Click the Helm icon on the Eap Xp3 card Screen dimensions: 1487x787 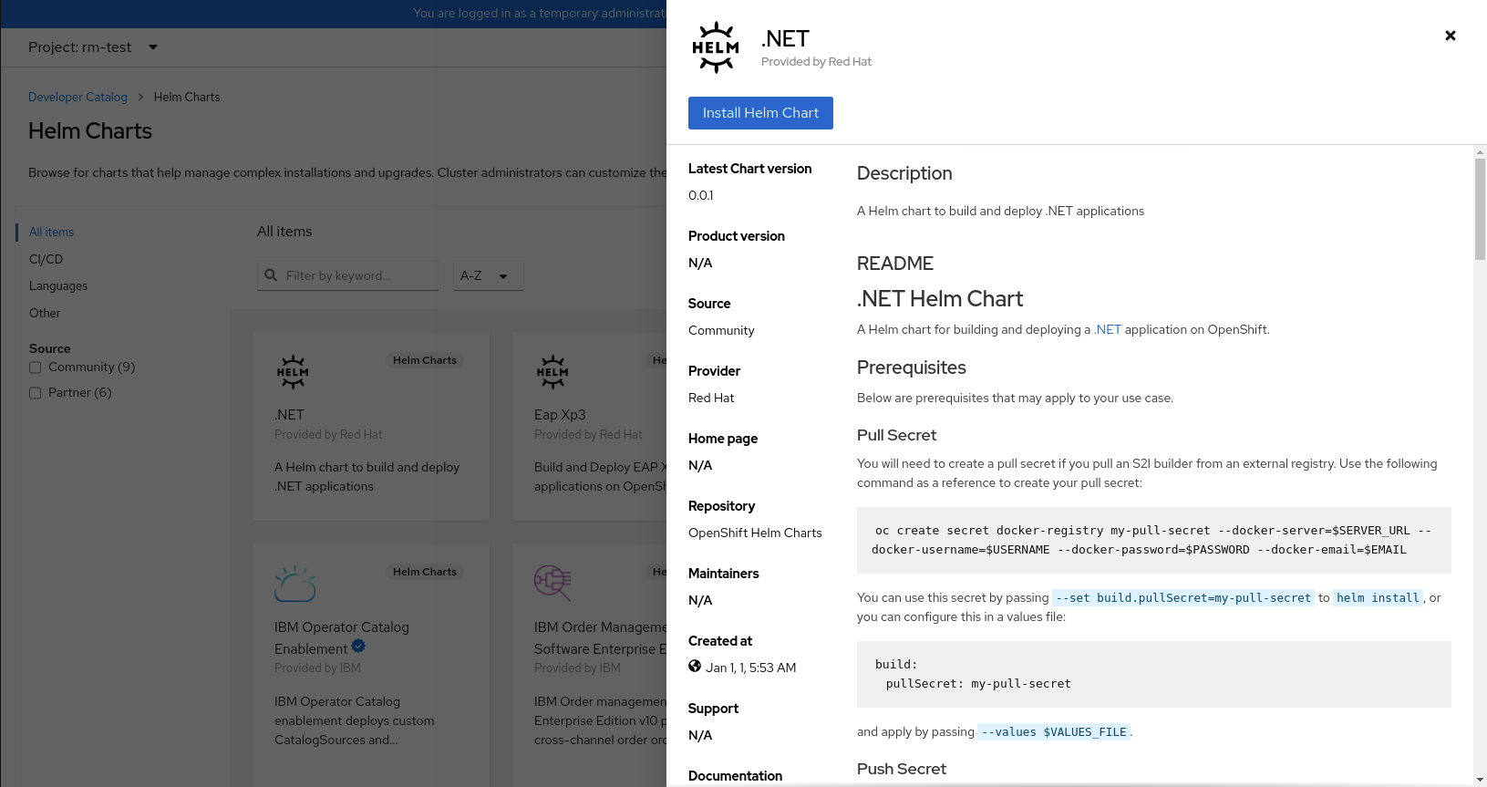pyautogui.click(x=552, y=372)
